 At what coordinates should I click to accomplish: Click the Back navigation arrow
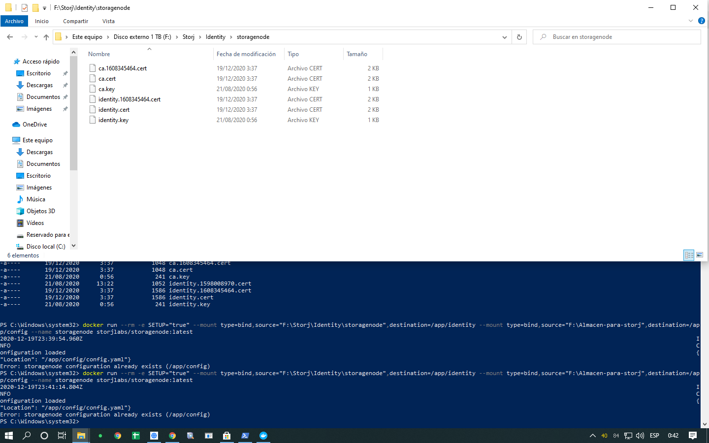[10, 37]
